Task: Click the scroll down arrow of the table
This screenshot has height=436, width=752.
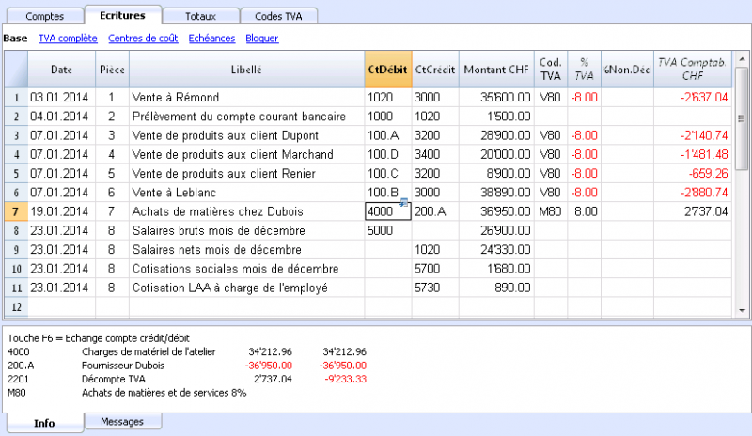Action: click(742, 311)
